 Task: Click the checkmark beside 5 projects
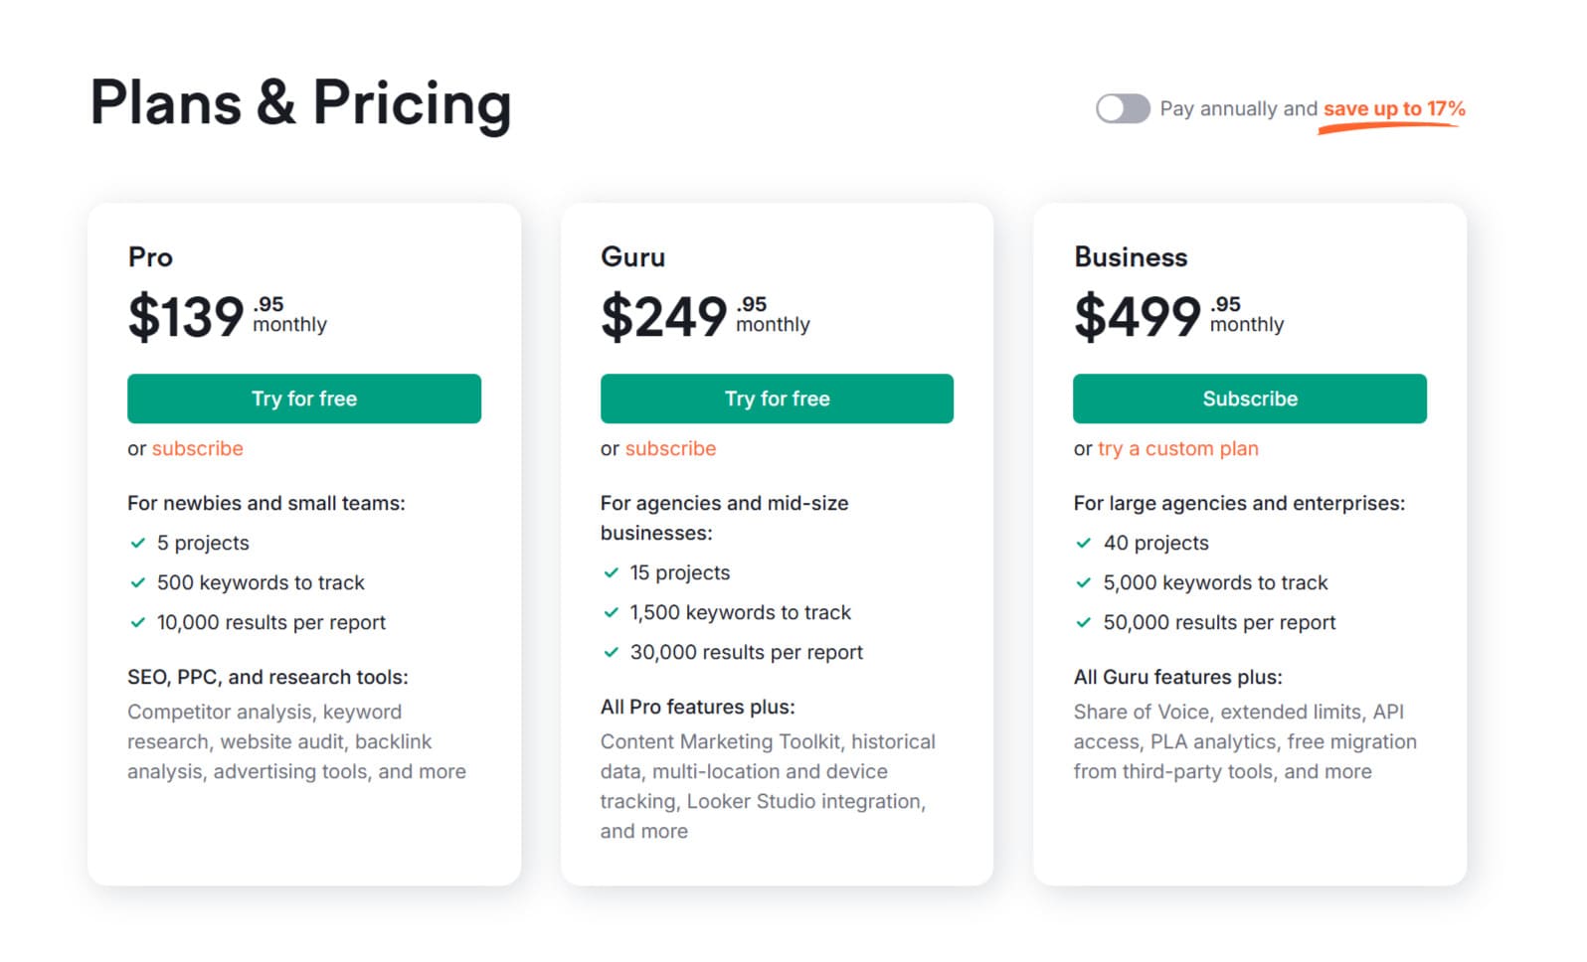(138, 543)
